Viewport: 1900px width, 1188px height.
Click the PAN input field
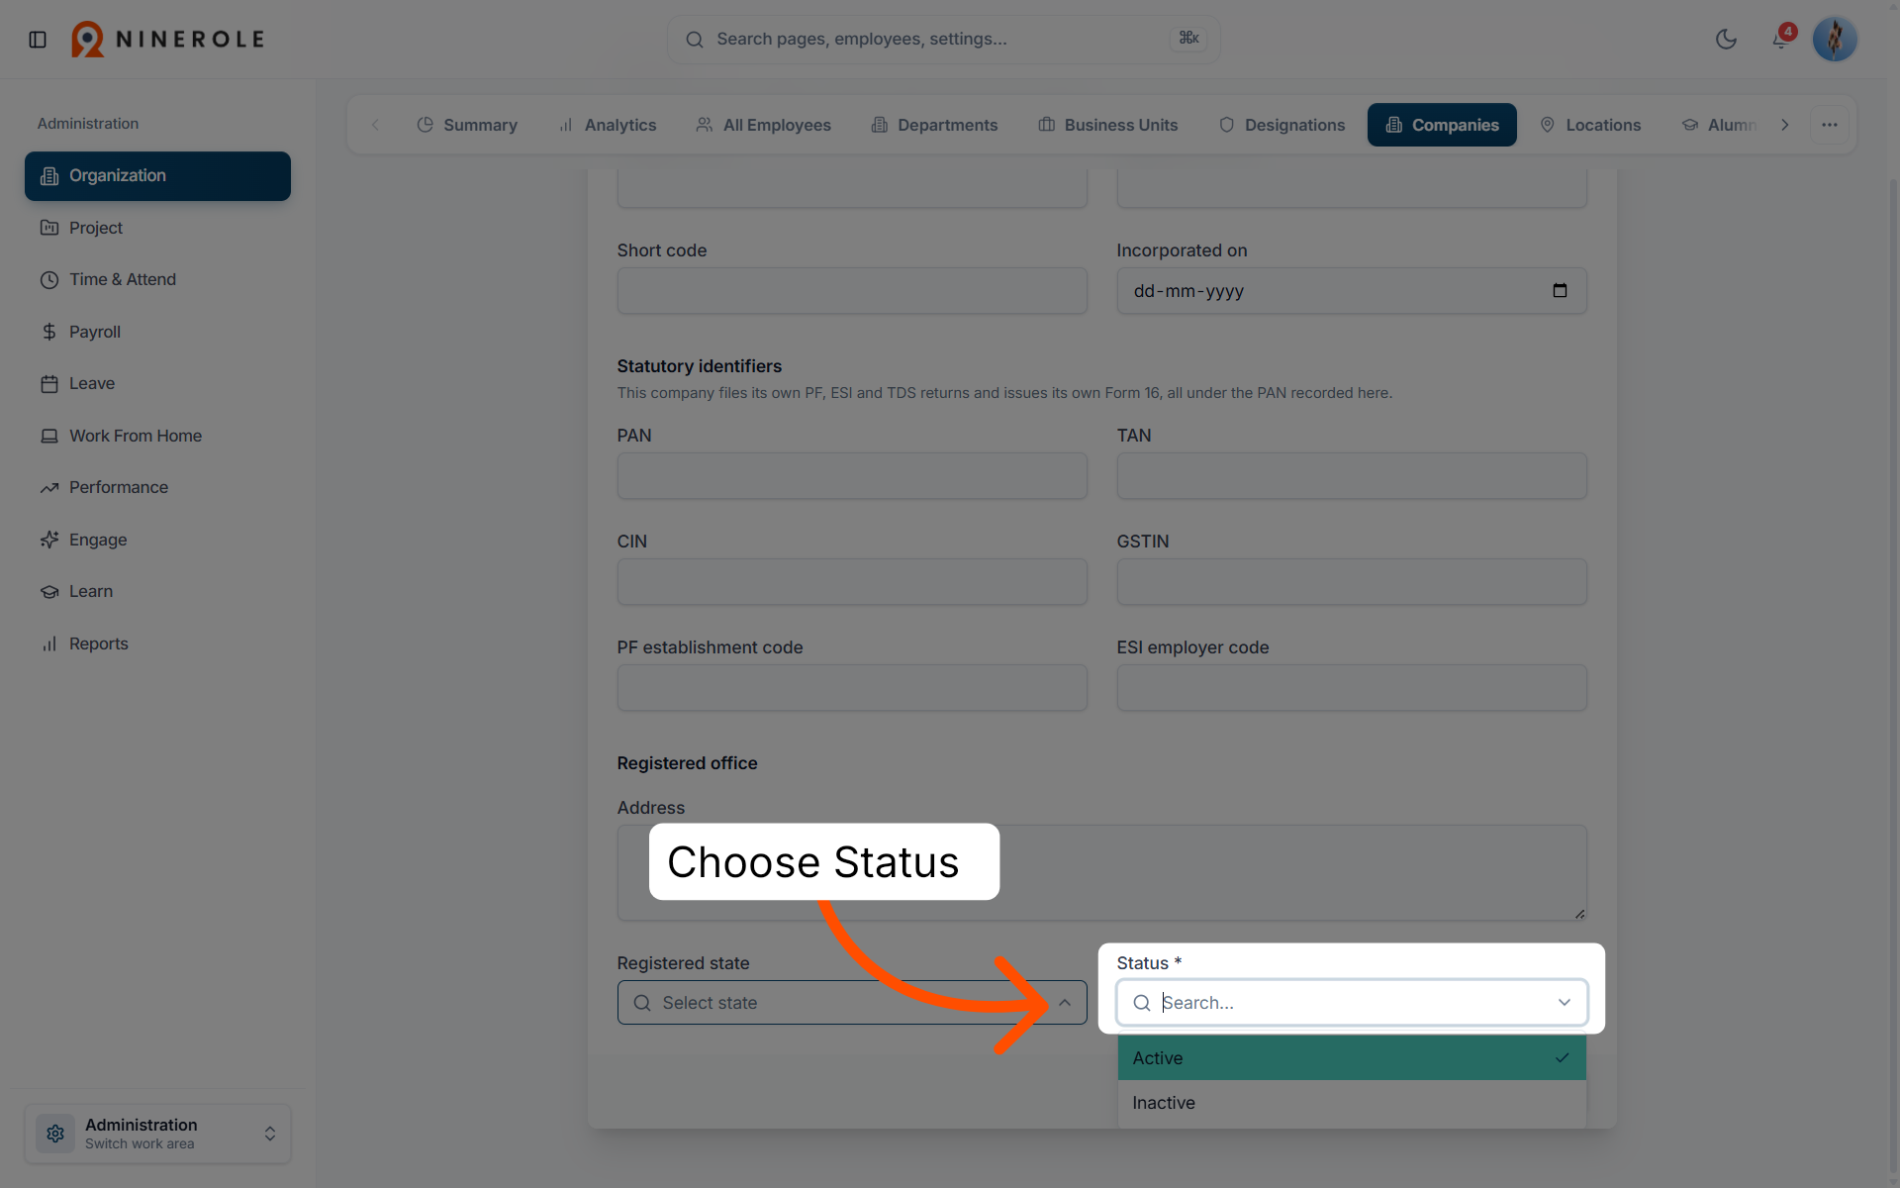[852, 476]
